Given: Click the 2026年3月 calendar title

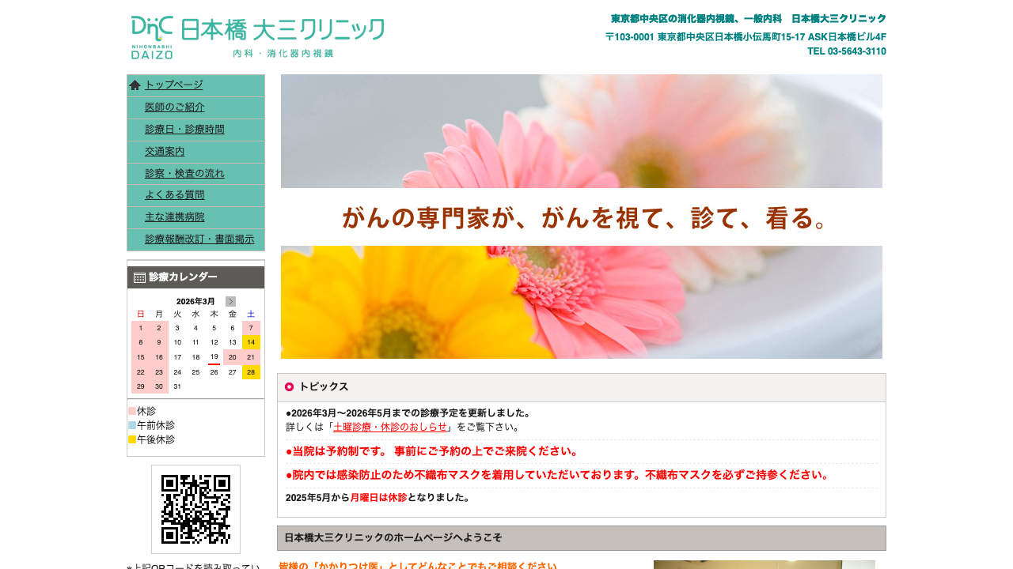Looking at the screenshot, I should click(195, 301).
